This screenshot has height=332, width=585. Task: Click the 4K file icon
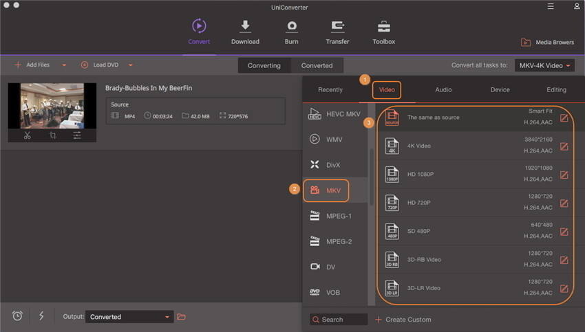(392, 146)
